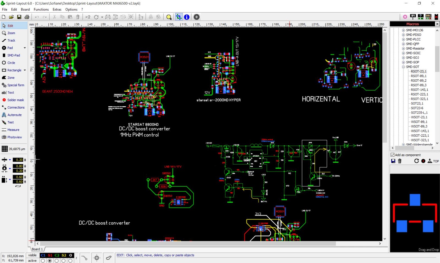
Task: Open the File menu
Action: [5, 9]
